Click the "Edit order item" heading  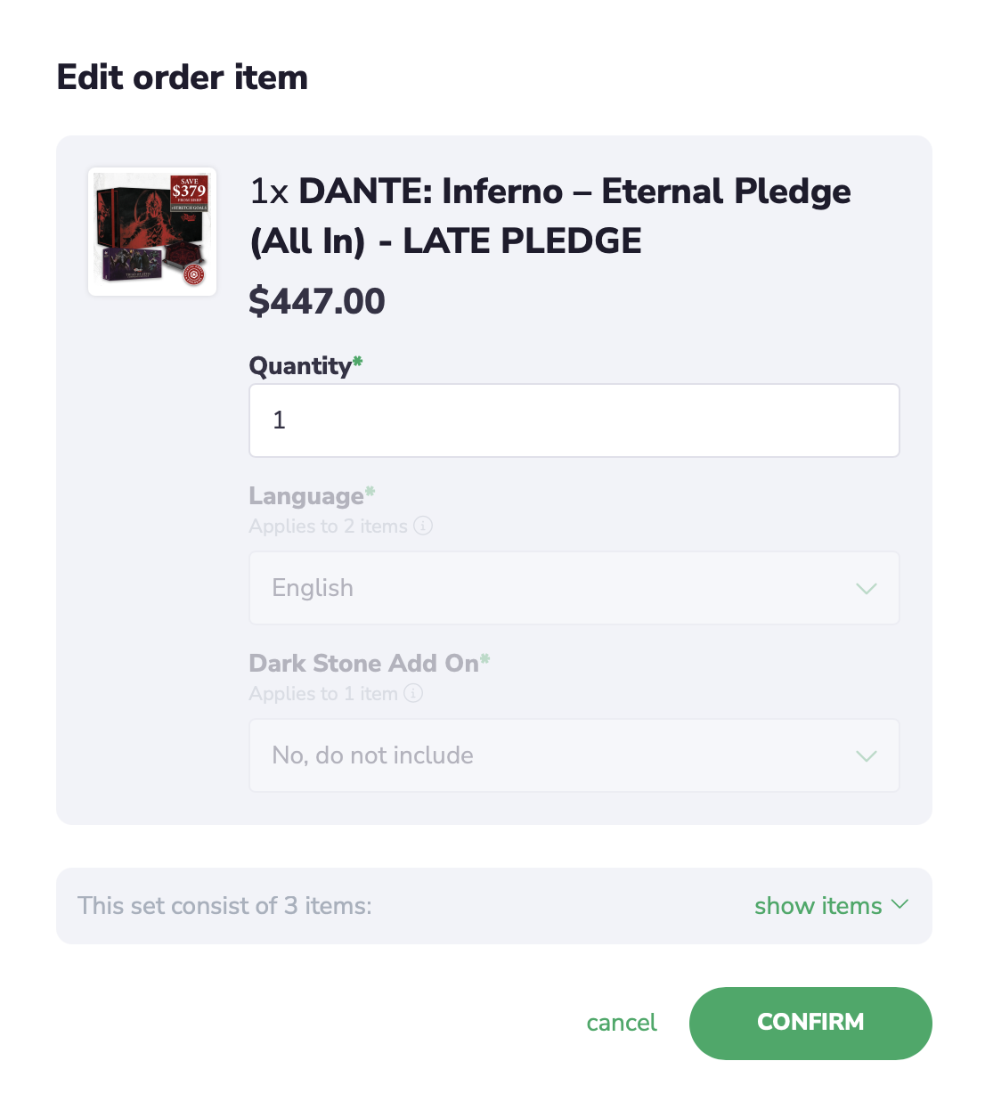pos(183,78)
